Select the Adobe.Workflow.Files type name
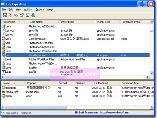Viewport: 157px width, 118px height. pyautogui.click(x=41, y=59)
